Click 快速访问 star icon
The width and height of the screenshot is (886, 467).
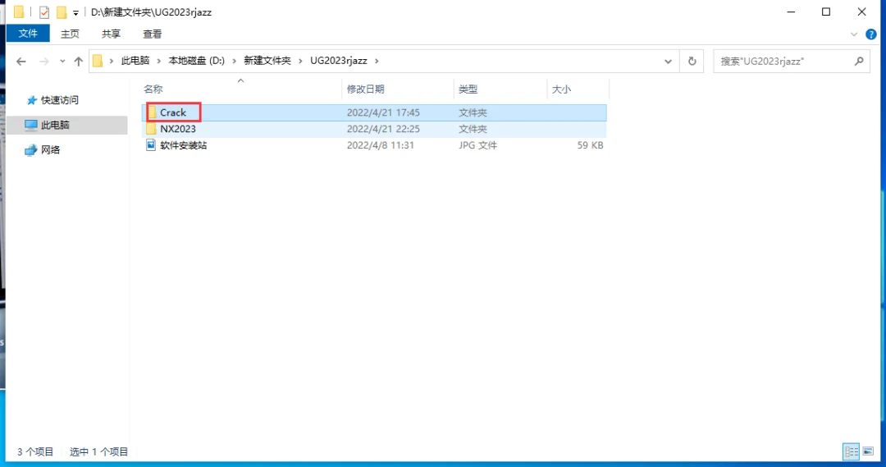(32, 100)
